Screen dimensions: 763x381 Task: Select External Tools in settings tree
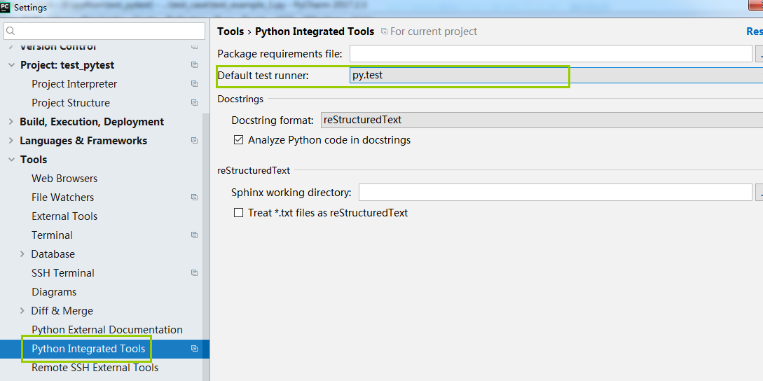coord(64,216)
